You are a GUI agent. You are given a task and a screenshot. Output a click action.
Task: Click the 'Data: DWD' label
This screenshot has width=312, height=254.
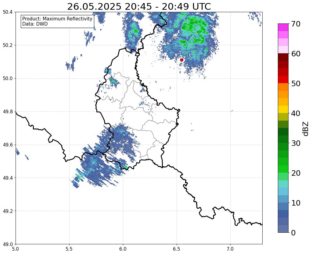pos(35,24)
